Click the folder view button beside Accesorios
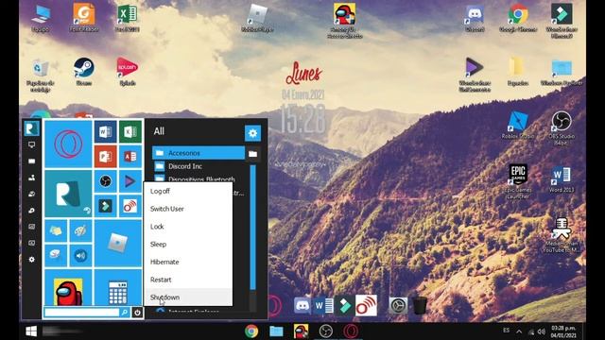The image size is (605, 340). tap(252, 154)
